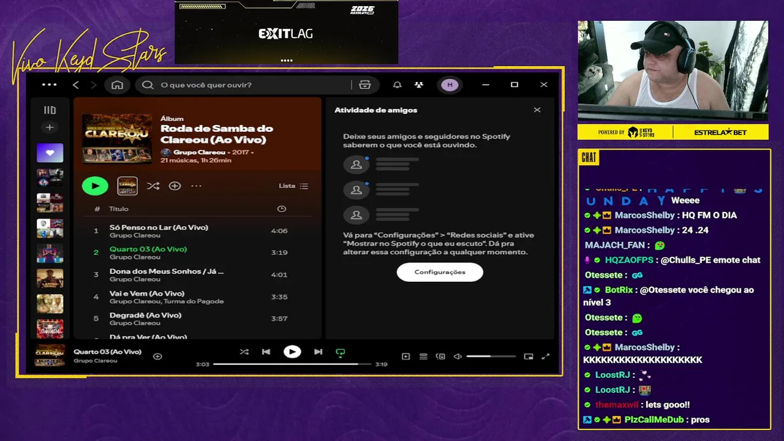Screen dimensions: 784x441
Task: Toggle the green repeat button
Action: (x=341, y=352)
